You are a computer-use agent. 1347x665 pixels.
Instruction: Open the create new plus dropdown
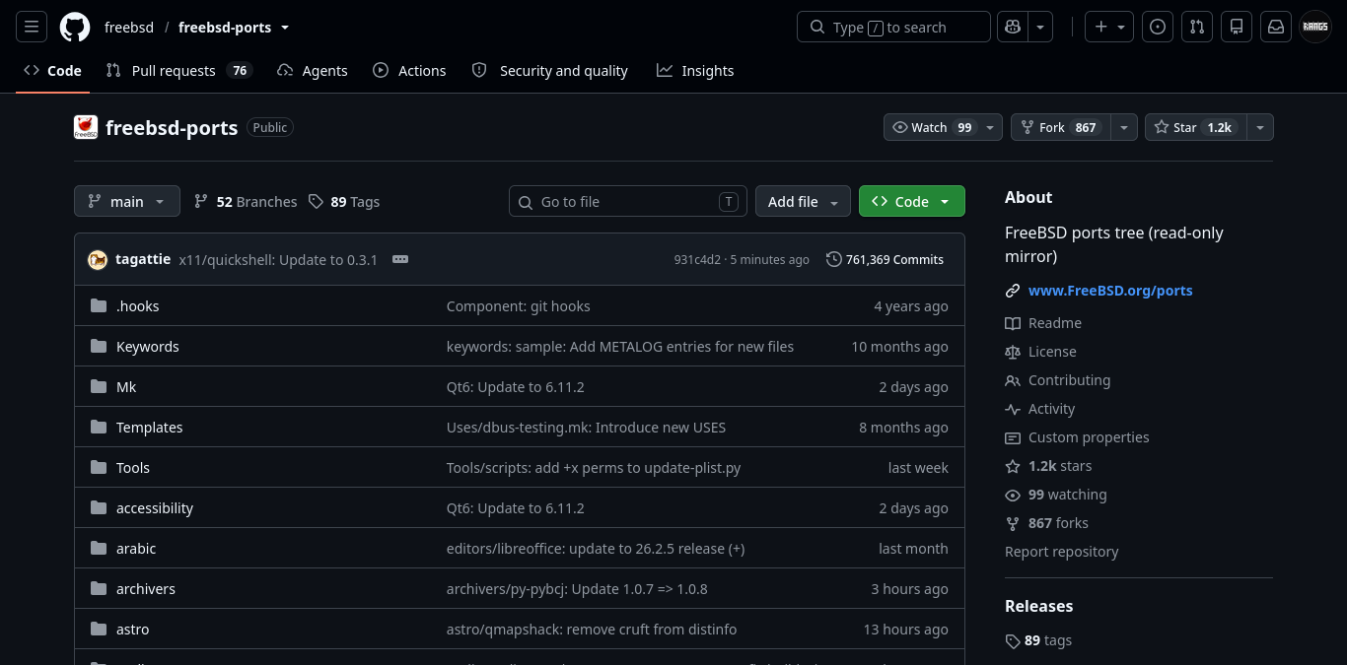1109,27
